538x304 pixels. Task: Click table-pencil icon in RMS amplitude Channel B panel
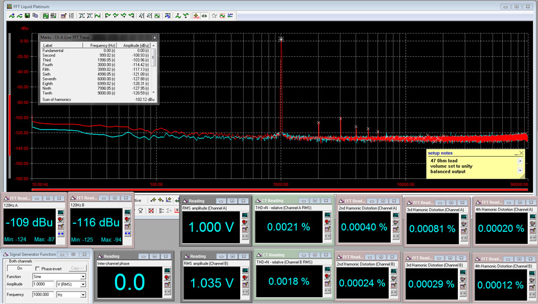245,285
